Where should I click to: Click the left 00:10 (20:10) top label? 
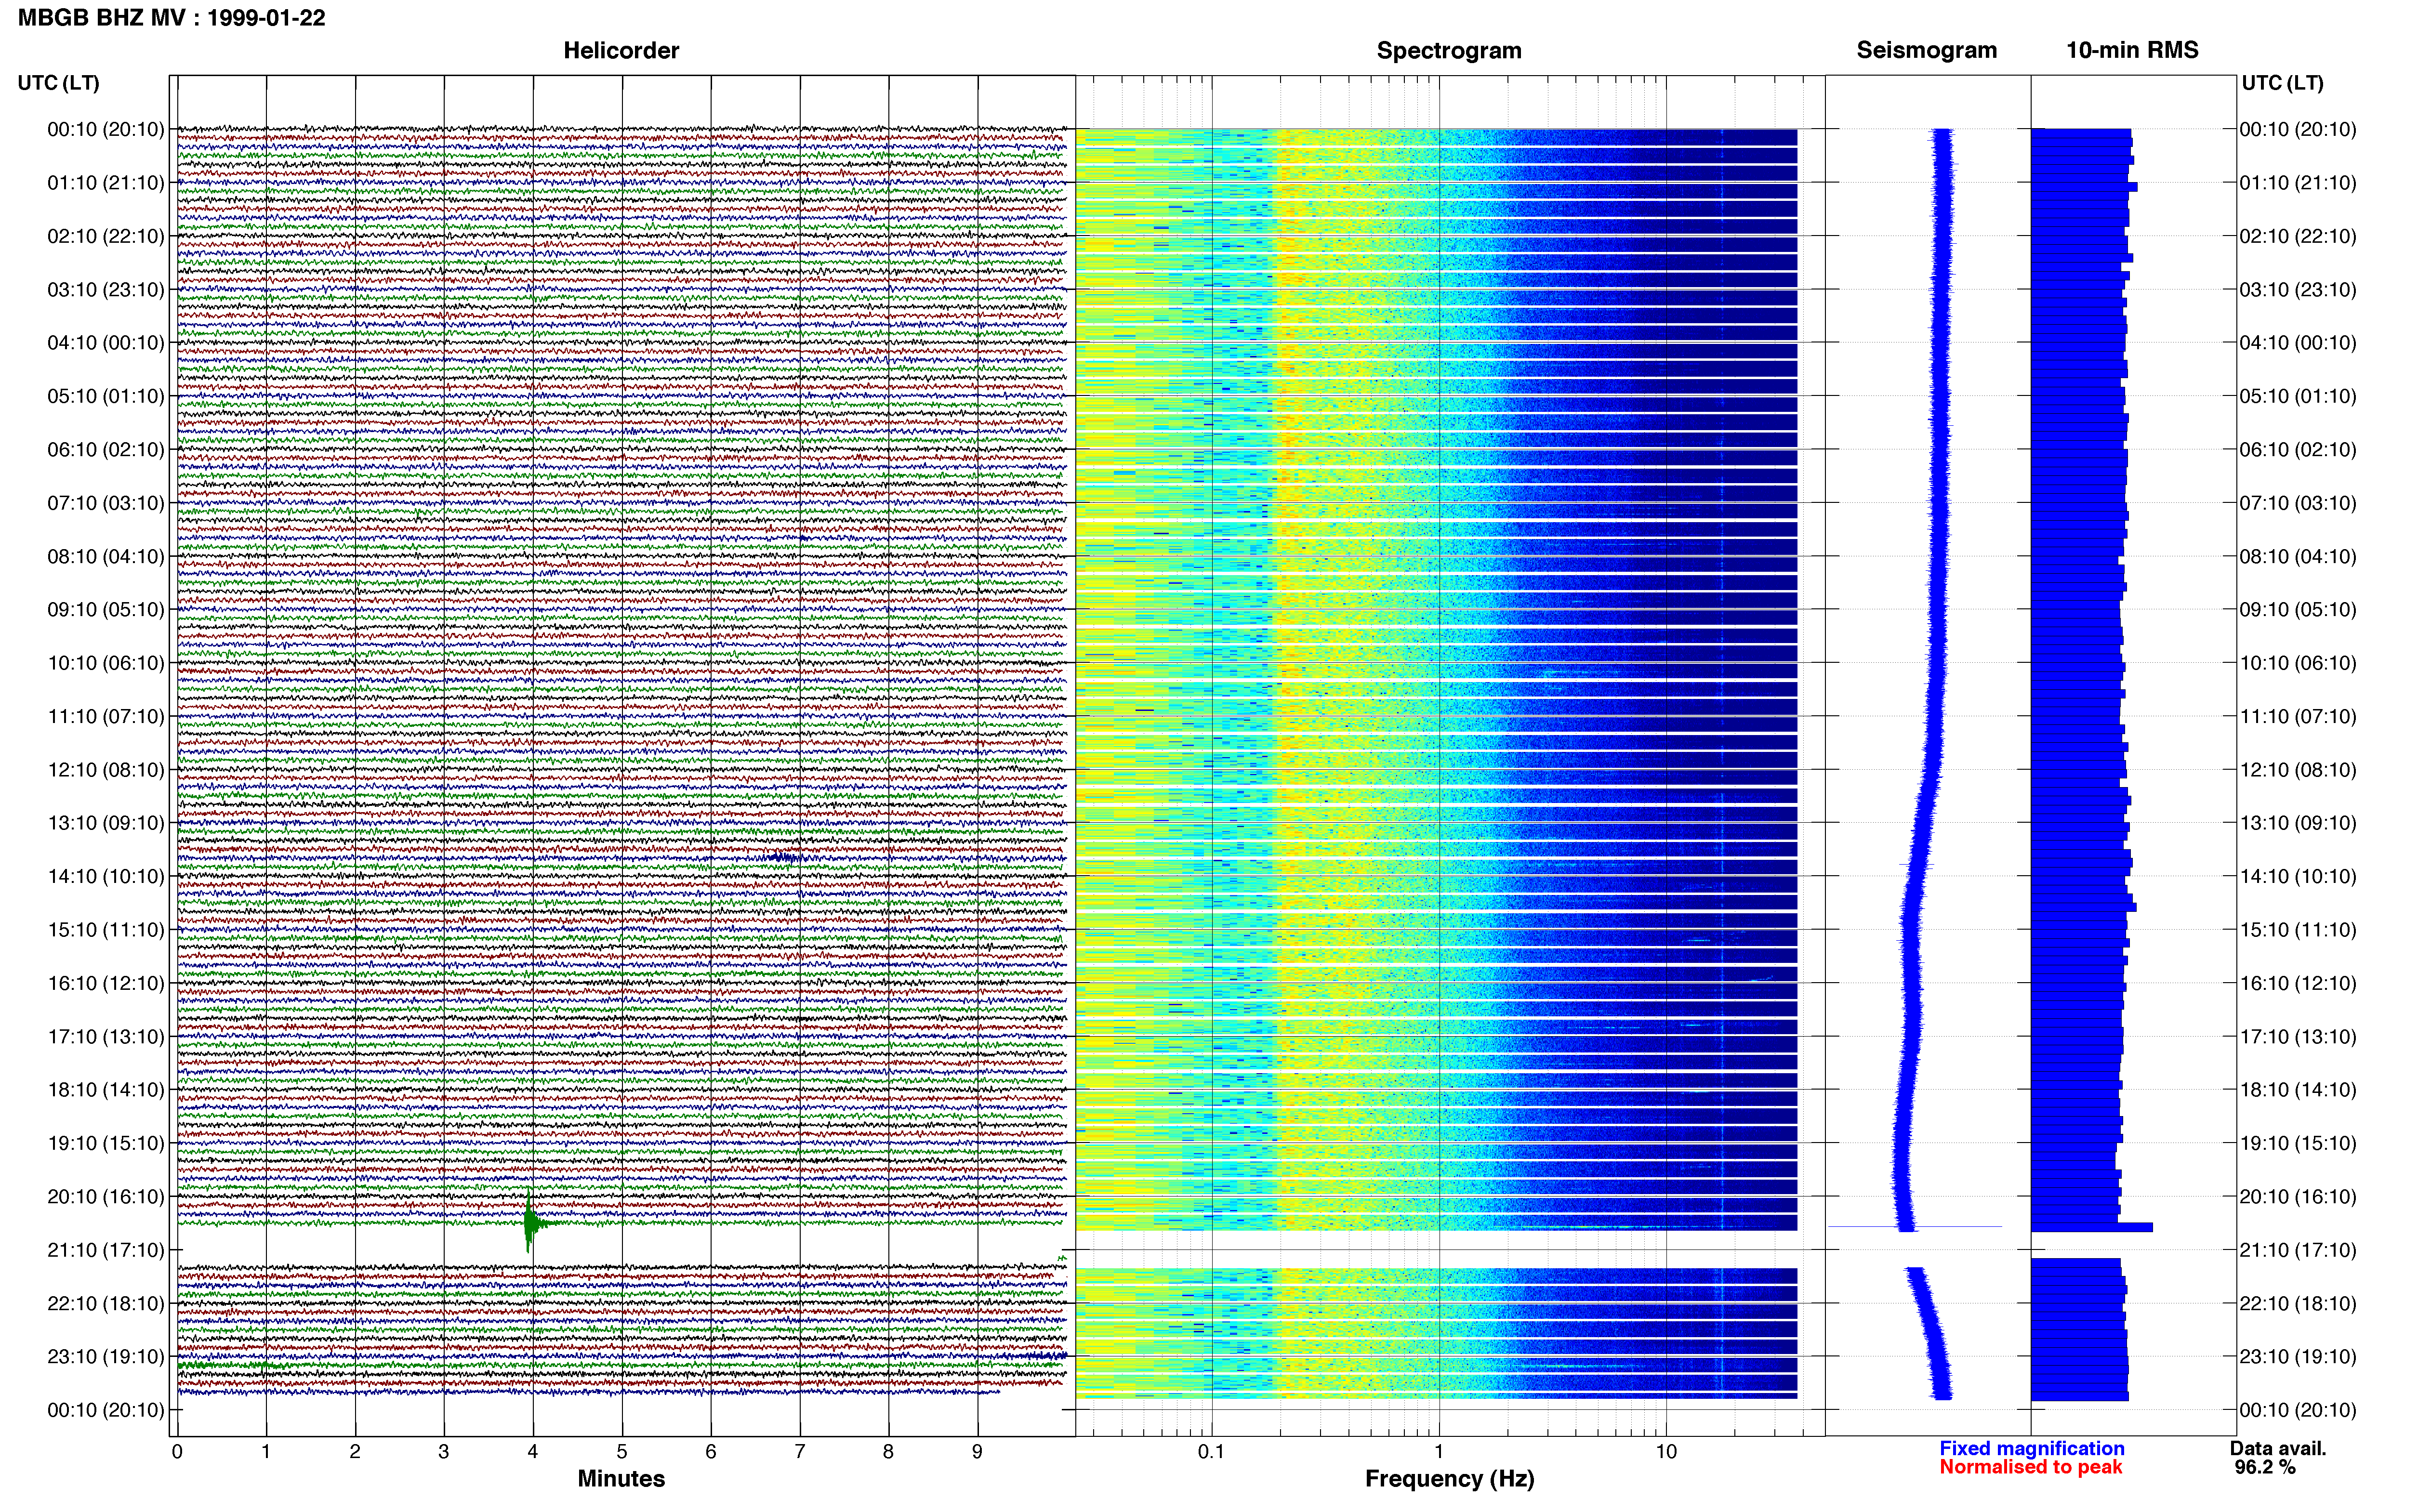click(x=105, y=129)
